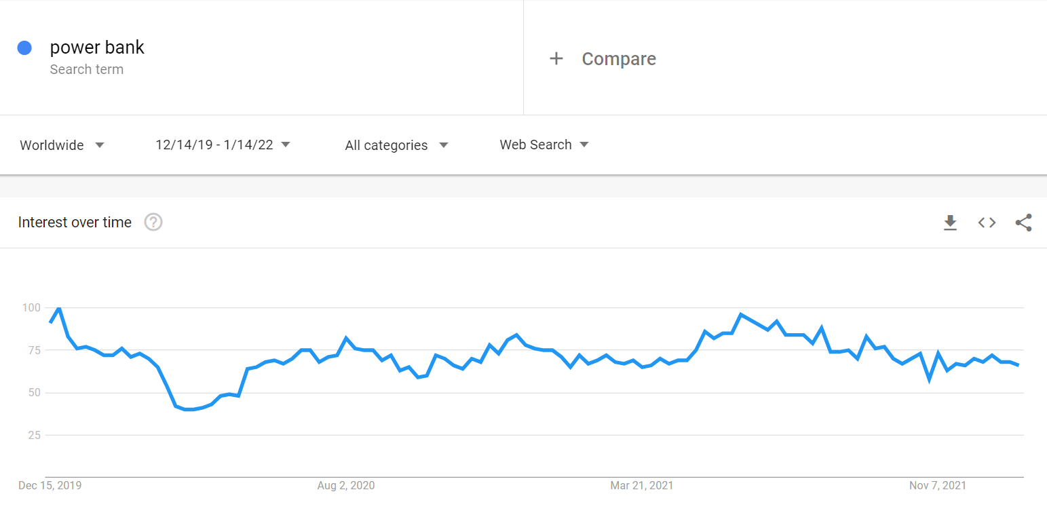This screenshot has width=1047, height=513.
Task: Open the Web Search type dropdown
Action: coord(544,145)
